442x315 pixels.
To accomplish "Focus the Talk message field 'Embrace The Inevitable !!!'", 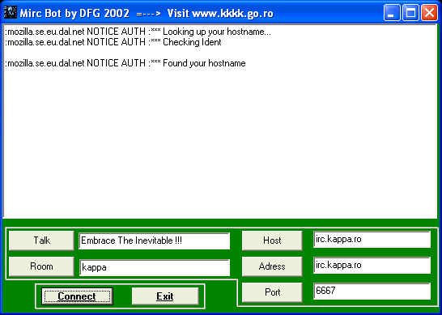I will 154,241.
